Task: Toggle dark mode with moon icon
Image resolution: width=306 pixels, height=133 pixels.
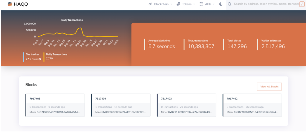Action: click(221, 4)
